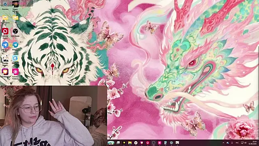The width and height of the screenshot is (259, 146).
Task: Open the network status tray icon
Action: point(242,143)
